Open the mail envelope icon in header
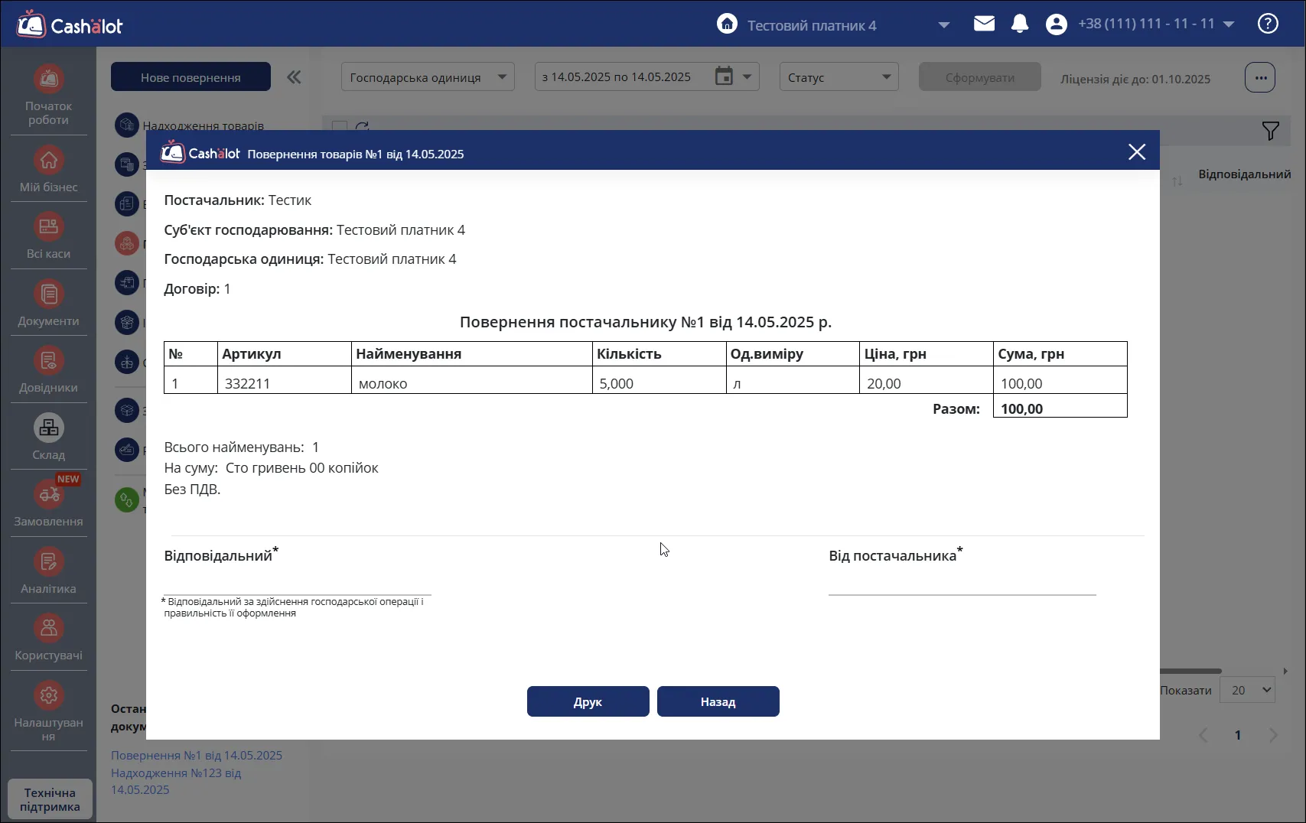The height and width of the screenshot is (823, 1306). point(984,24)
